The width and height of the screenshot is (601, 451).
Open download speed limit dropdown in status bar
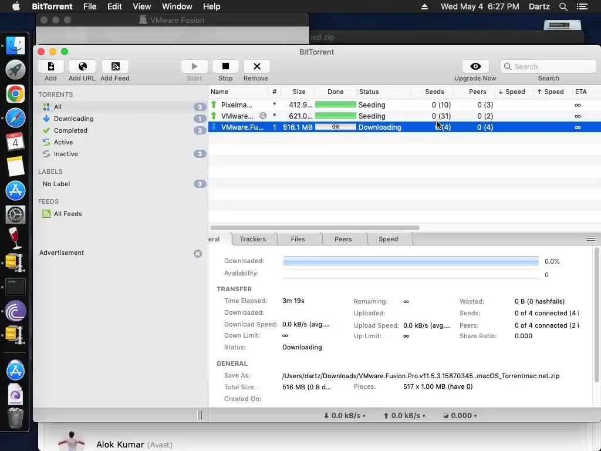[x=345, y=415]
